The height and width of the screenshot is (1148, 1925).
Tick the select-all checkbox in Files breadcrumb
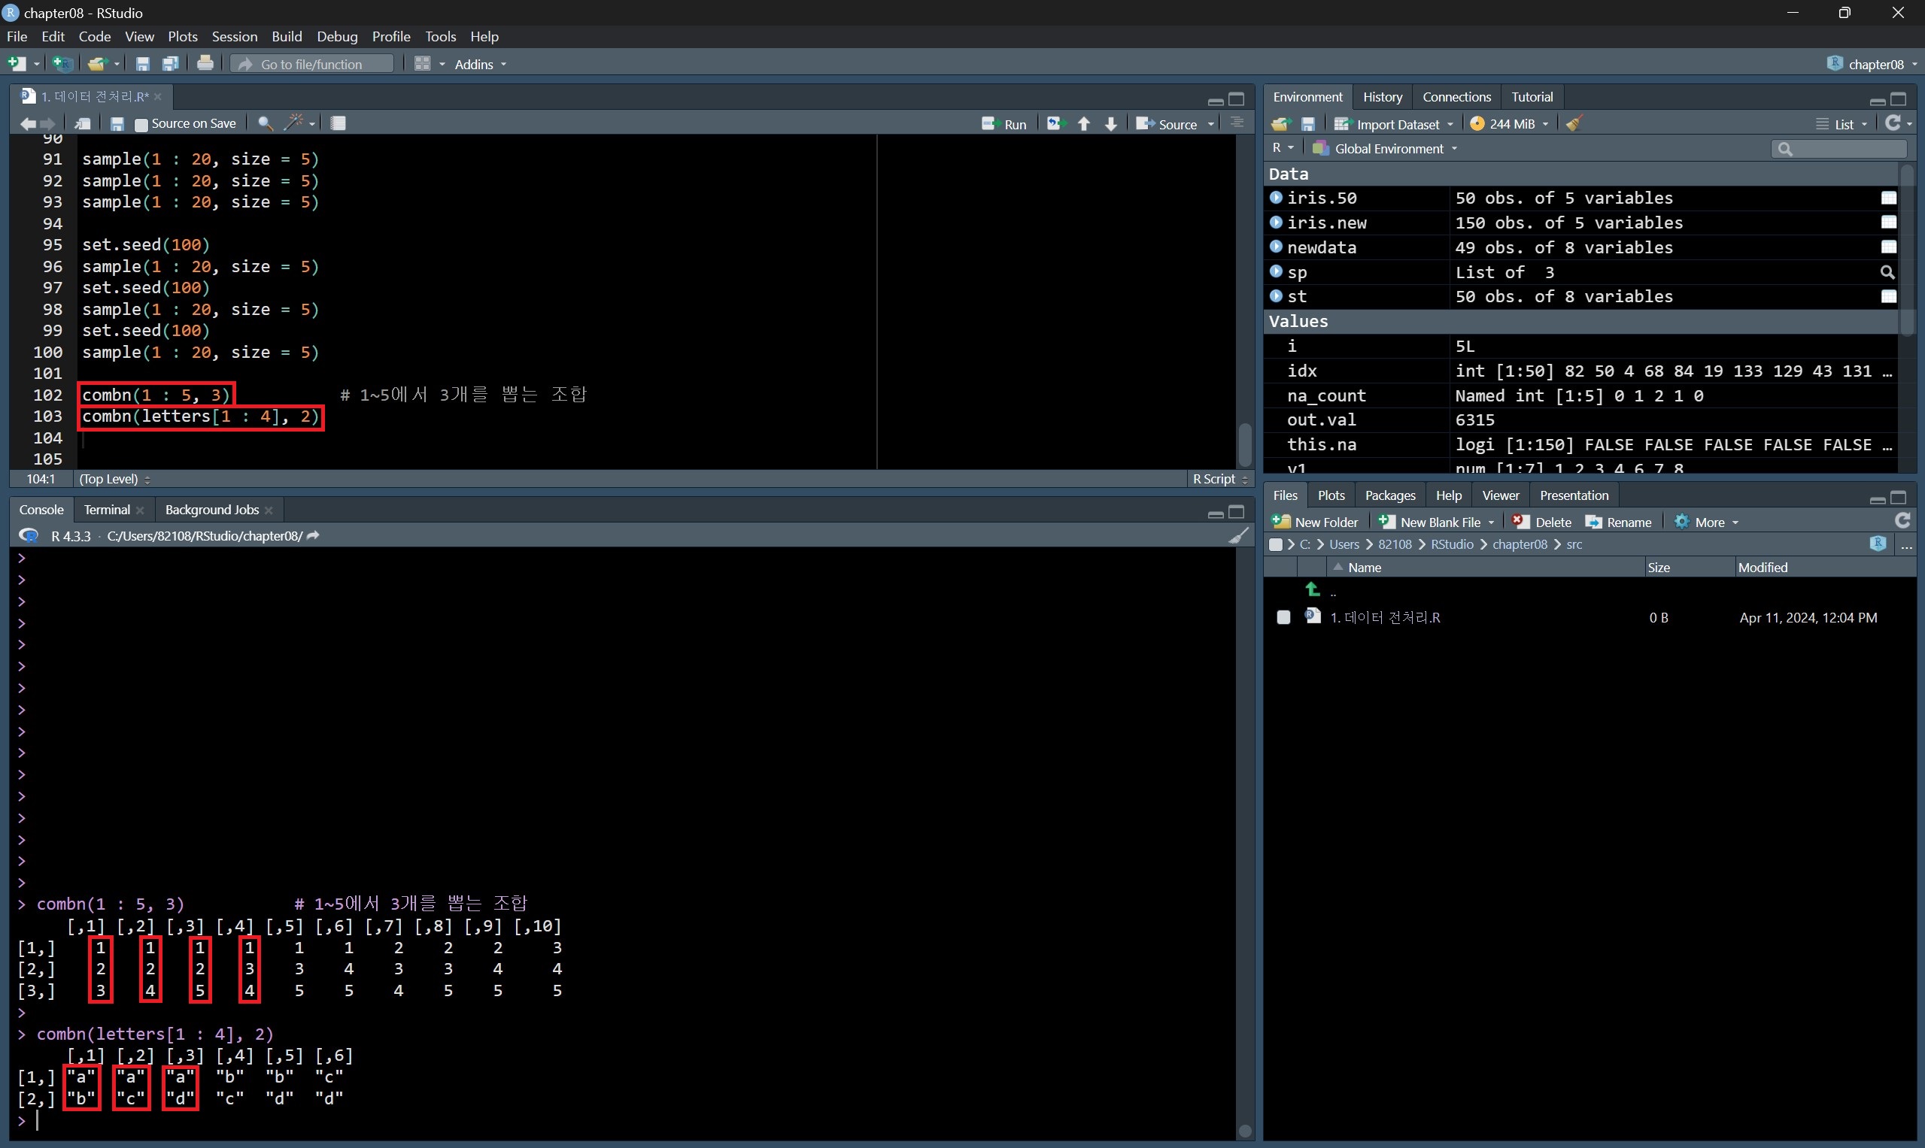[x=1276, y=544]
